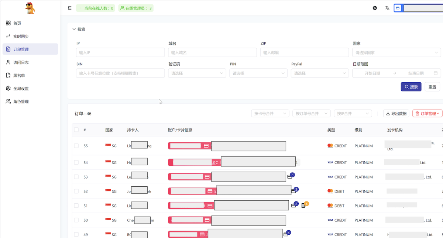Tick the select-all checkbox in the table header
This screenshot has width=443, height=238.
point(76,130)
